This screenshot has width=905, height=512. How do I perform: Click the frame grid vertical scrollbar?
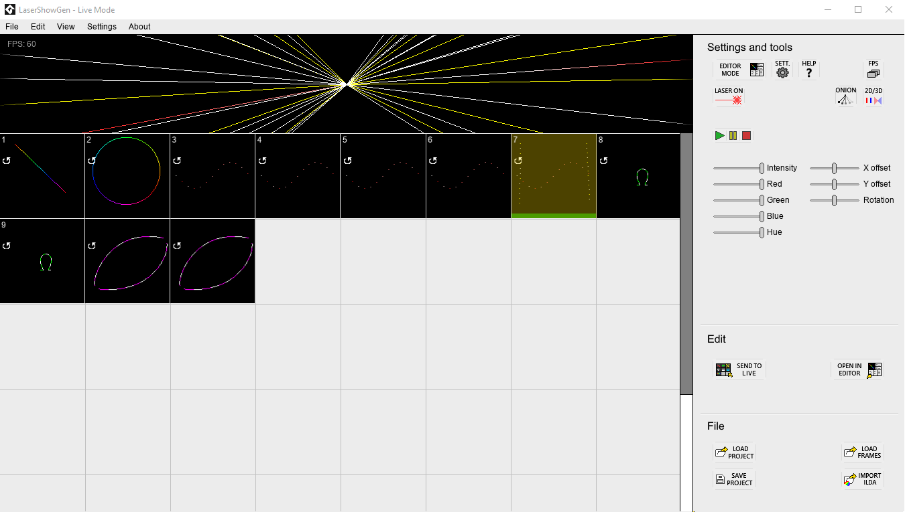click(x=686, y=264)
